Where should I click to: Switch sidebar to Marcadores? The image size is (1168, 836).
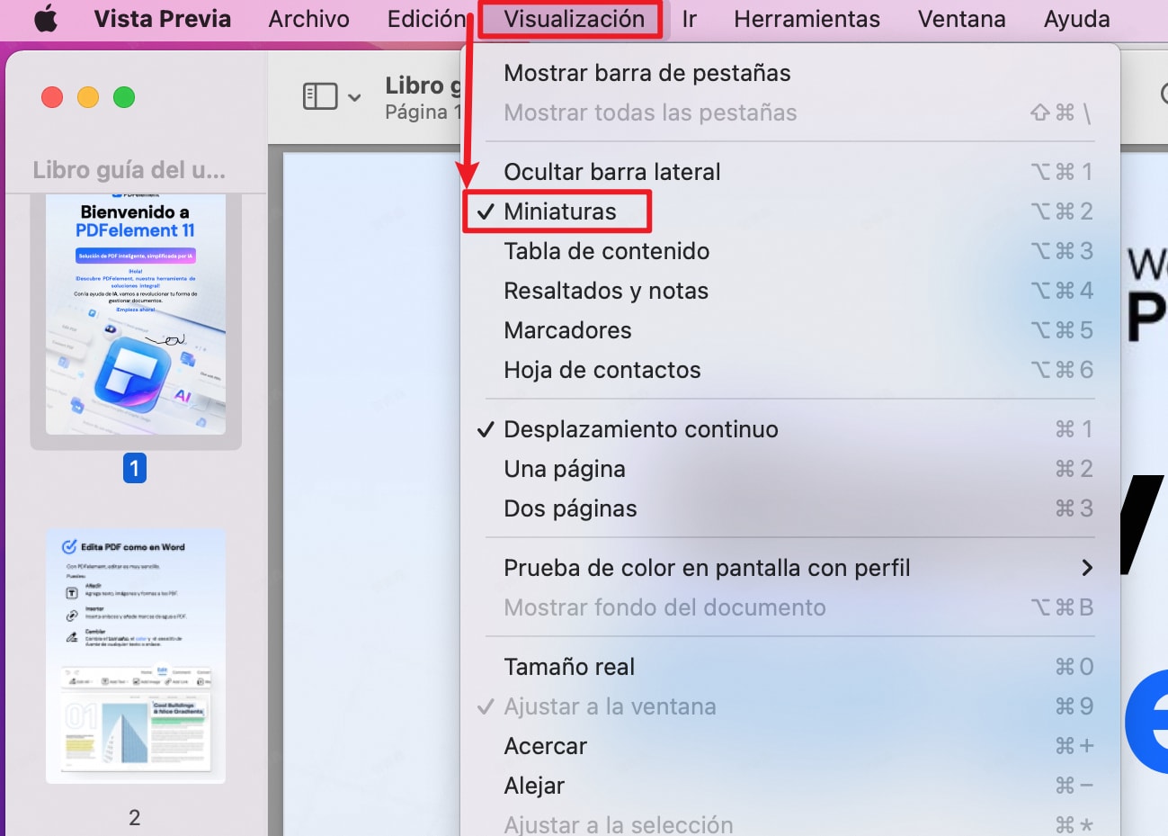(567, 330)
